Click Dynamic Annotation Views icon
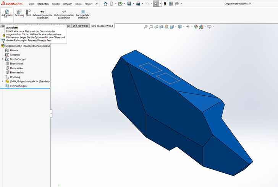 pyautogui.click(x=166, y=27)
